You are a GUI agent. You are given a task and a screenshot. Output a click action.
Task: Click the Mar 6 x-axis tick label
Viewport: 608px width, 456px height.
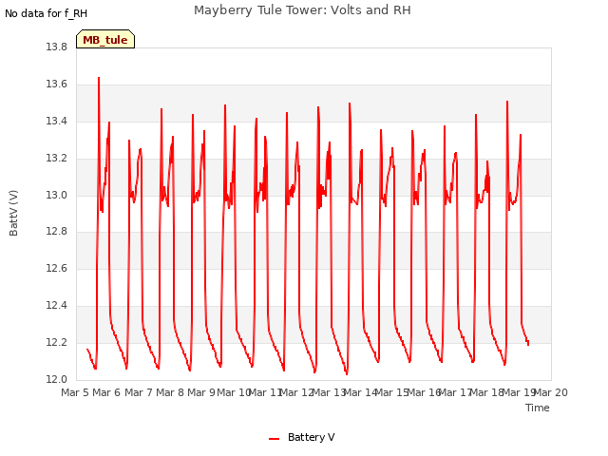click(x=106, y=392)
